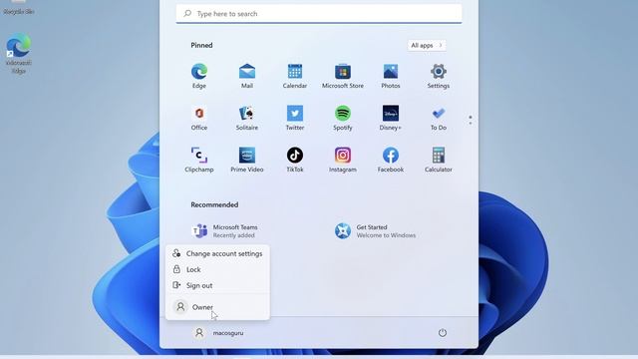This screenshot has width=638, height=359.
Task: Open Prime Video
Action: point(247,160)
